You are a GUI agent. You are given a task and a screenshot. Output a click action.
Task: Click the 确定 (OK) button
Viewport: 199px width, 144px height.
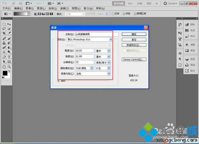[134, 34]
